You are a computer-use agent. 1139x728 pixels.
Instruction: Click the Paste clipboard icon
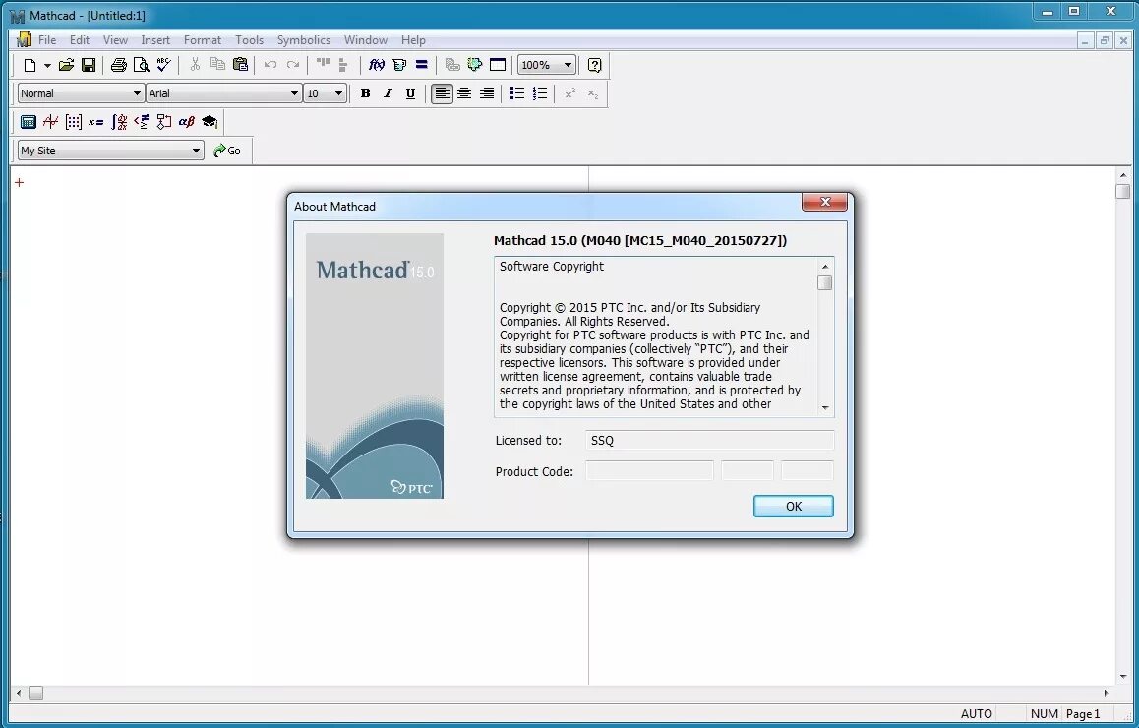tap(240, 65)
